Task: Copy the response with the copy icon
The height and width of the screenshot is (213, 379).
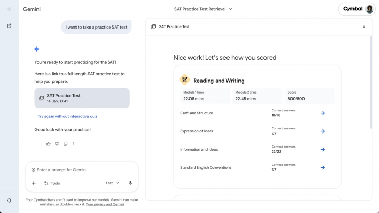Action: 65,144
